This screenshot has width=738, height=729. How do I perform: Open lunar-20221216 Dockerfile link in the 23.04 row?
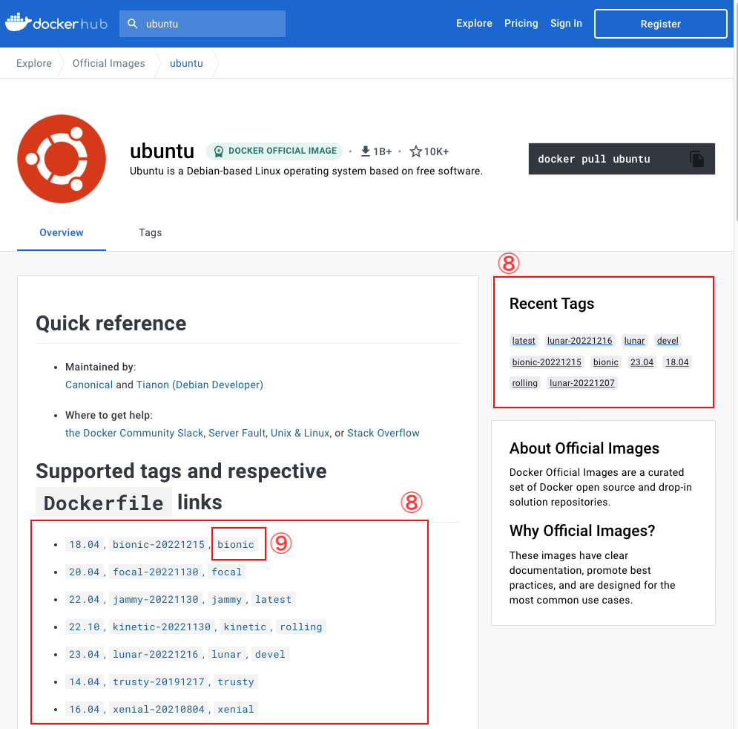155,654
